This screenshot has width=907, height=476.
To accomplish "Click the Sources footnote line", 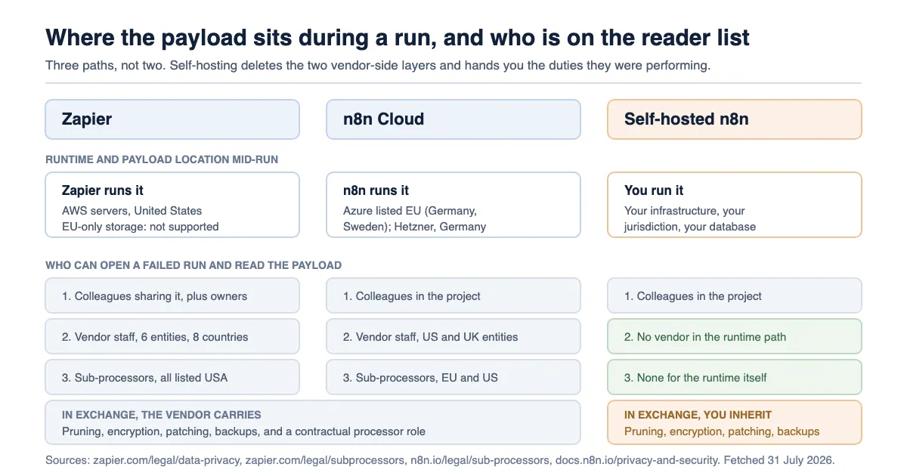I will [x=440, y=459].
